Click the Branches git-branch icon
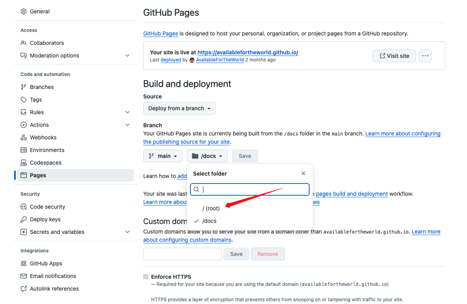The height and width of the screenshot is (304, 467). point(24,87)
